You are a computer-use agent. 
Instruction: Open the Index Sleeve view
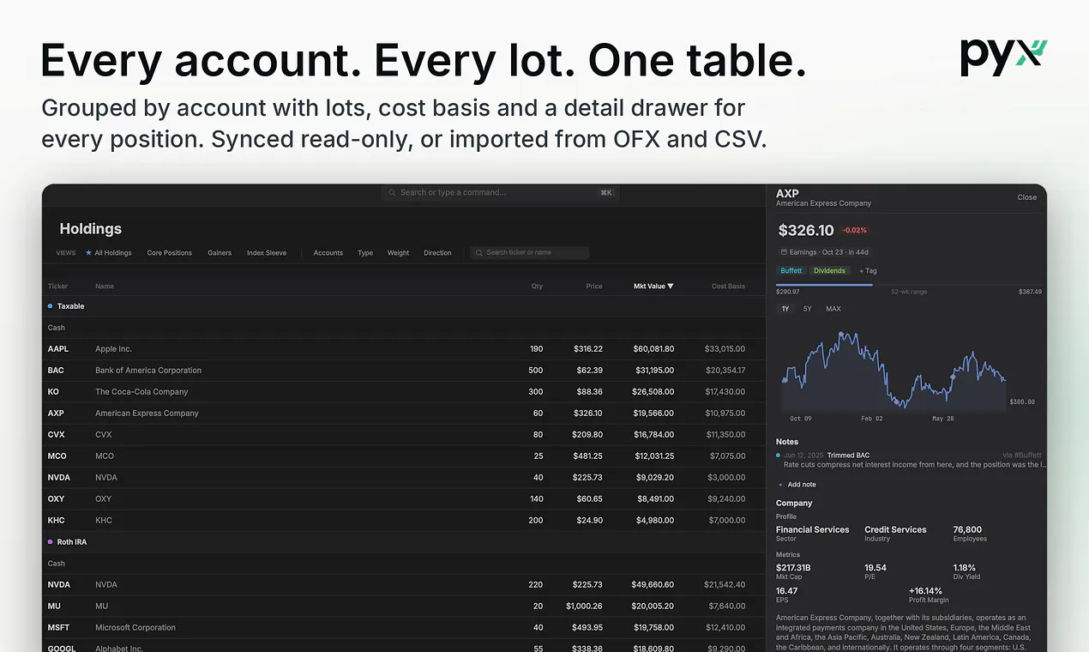tap(267, 253)
